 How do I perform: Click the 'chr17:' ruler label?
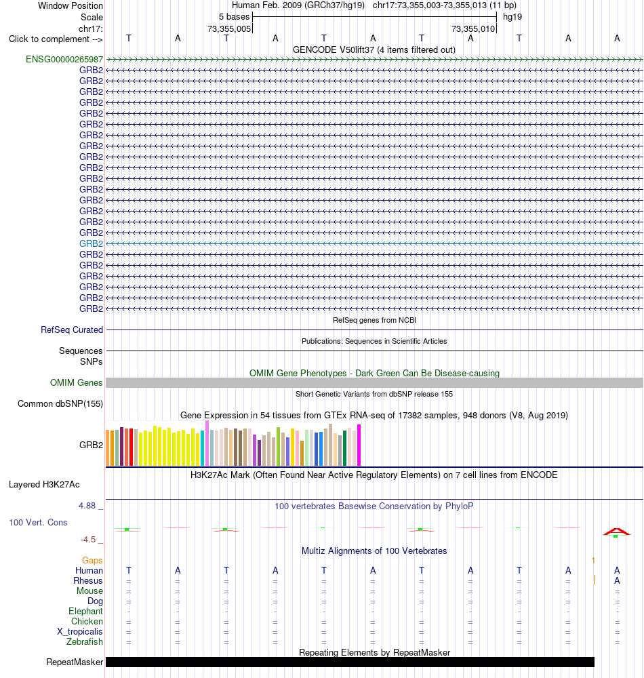point(90,28)
